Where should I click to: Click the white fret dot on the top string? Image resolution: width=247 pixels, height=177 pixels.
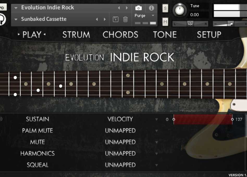click(15, 78)
